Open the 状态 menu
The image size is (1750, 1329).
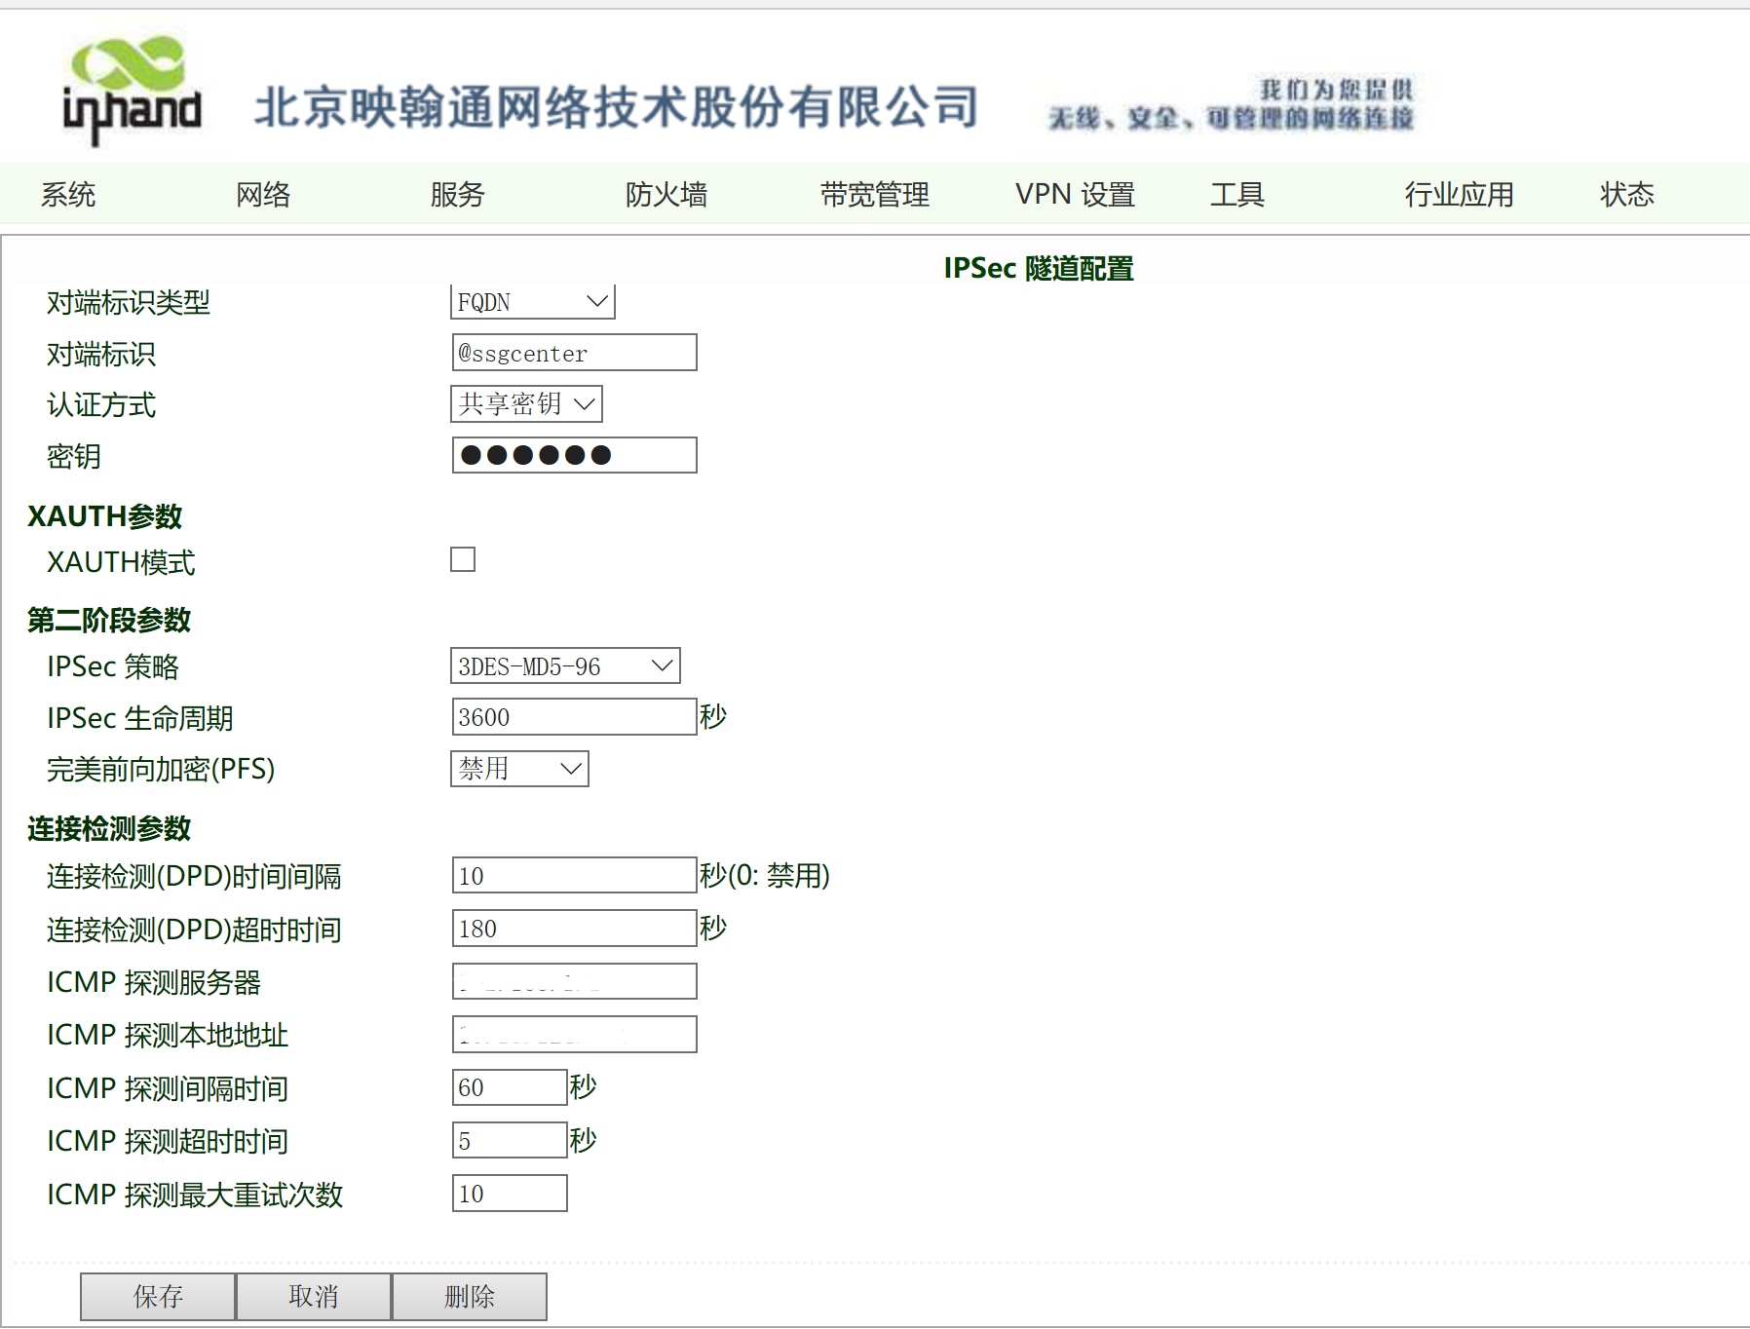point(1626,195)
